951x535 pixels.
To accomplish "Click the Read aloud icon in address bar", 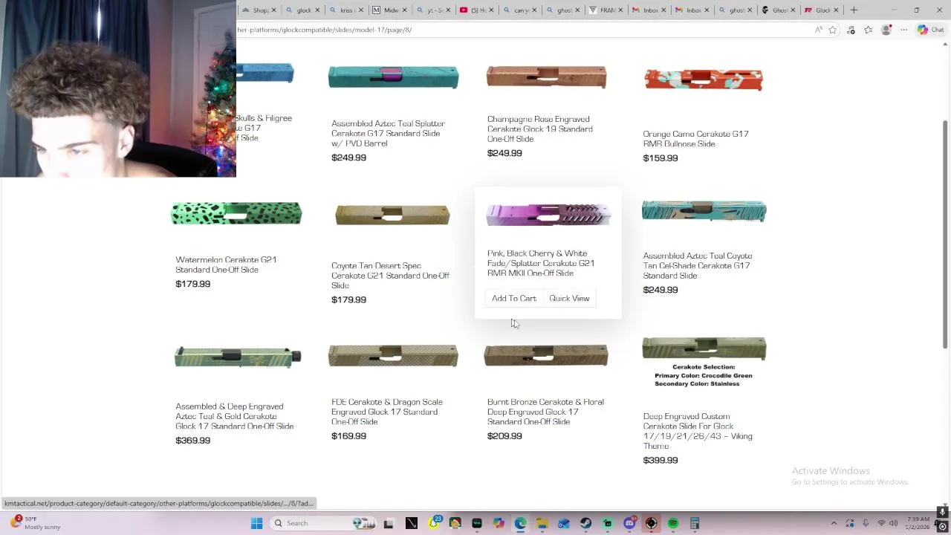I will pyautogui.click(x=818, y=30).
